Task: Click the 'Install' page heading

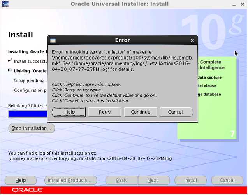Action: [x=21, y=35]
